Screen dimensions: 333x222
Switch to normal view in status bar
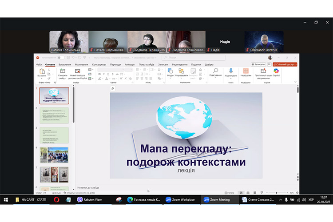(x=242, y=193)
